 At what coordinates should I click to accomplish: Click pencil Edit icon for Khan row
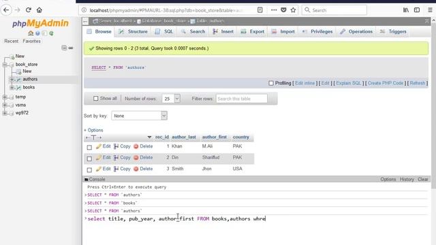coord(98,146)
